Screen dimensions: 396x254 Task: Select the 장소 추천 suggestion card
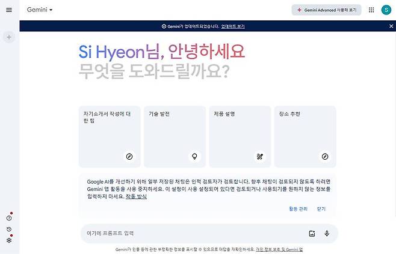[305, 136]
